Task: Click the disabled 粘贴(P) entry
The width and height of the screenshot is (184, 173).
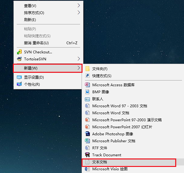Action: click(x=48, y=29)
